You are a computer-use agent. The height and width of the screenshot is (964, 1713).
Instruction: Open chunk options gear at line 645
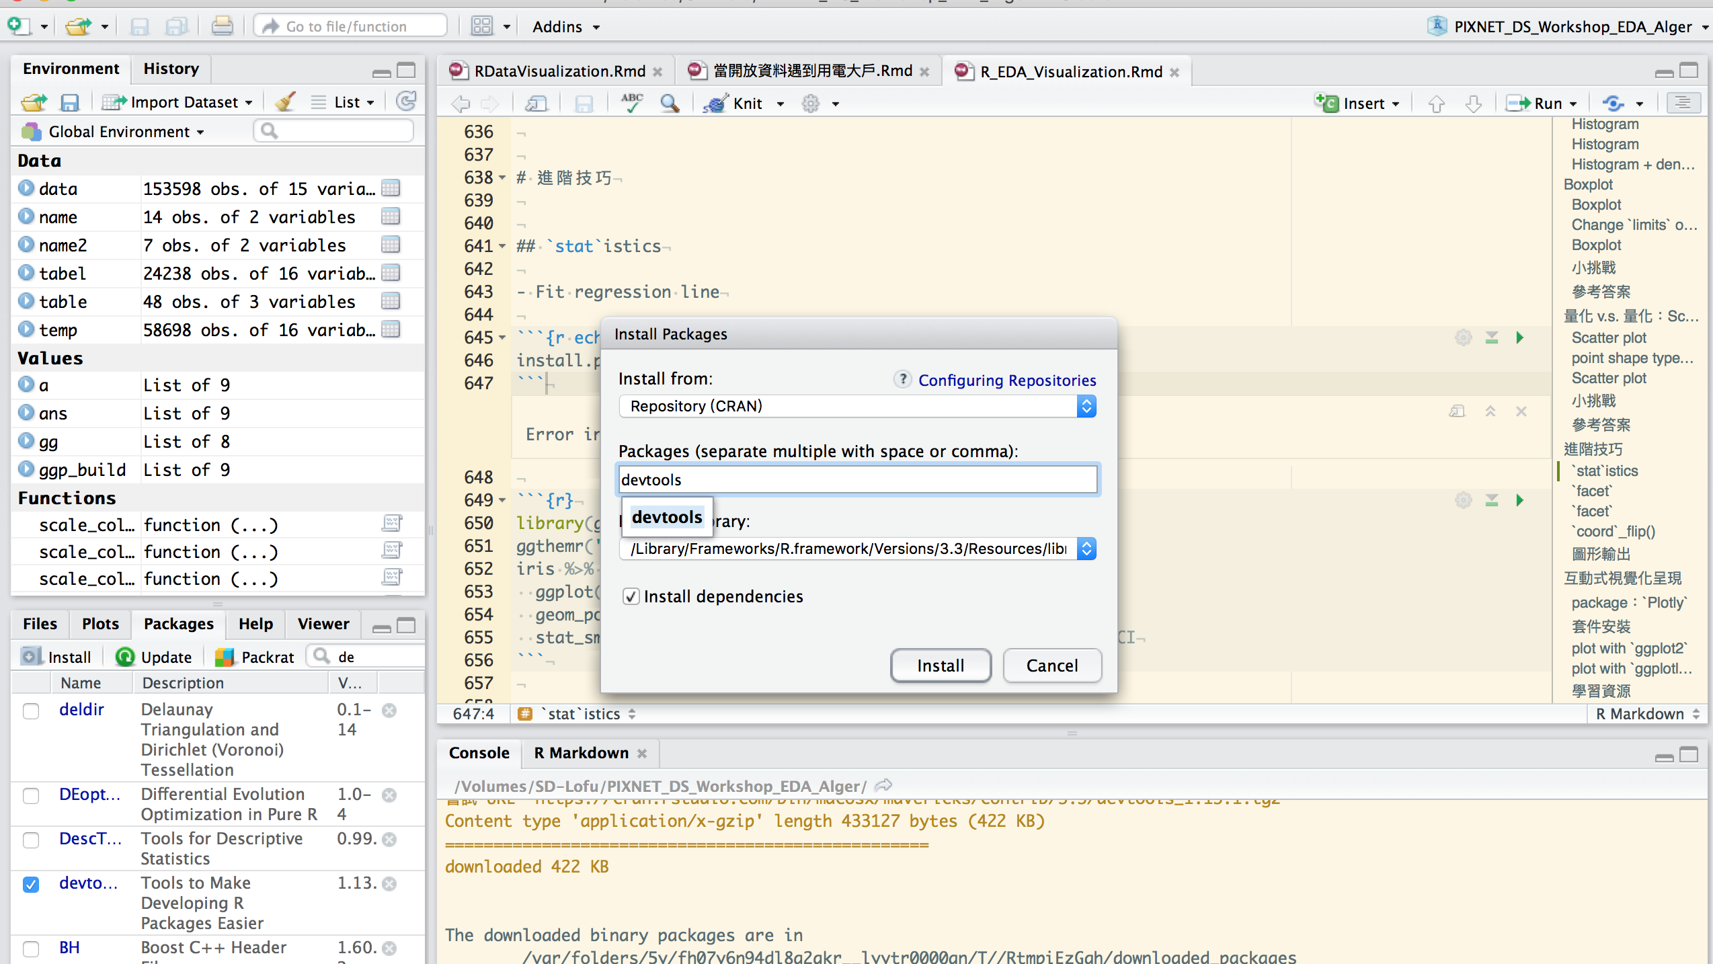(x=1464, y=337)
